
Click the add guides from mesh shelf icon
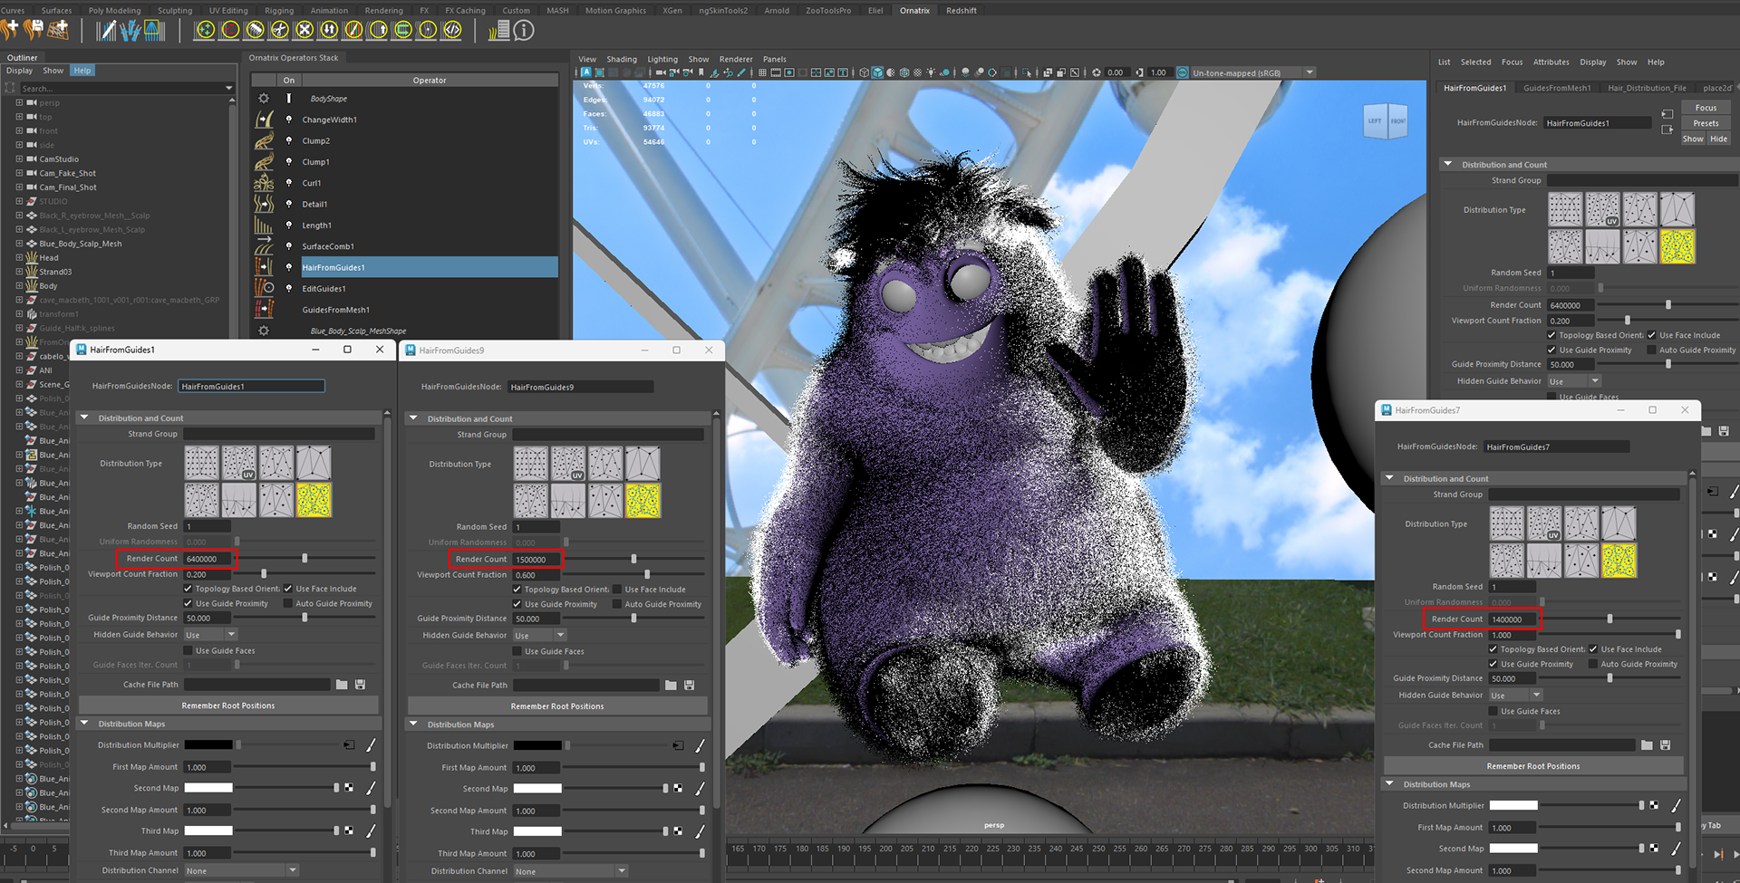[58, 30]
